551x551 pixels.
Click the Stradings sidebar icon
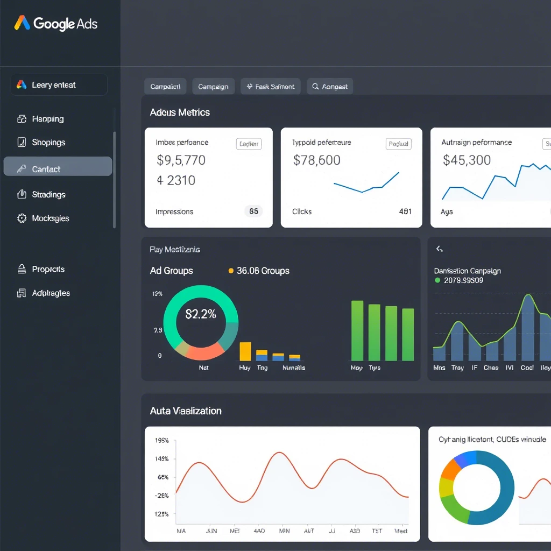pos(22,194)
